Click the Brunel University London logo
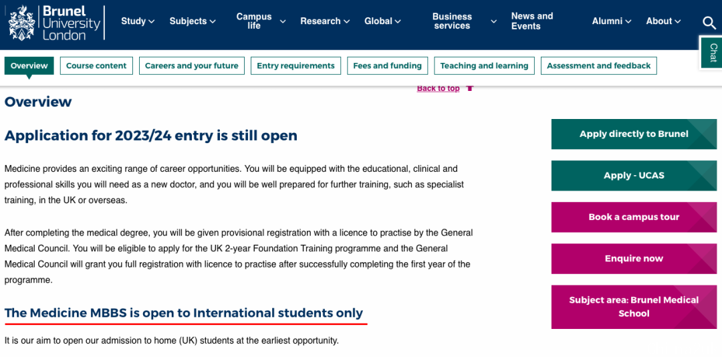Screen dimensions: 722x357 54,23
